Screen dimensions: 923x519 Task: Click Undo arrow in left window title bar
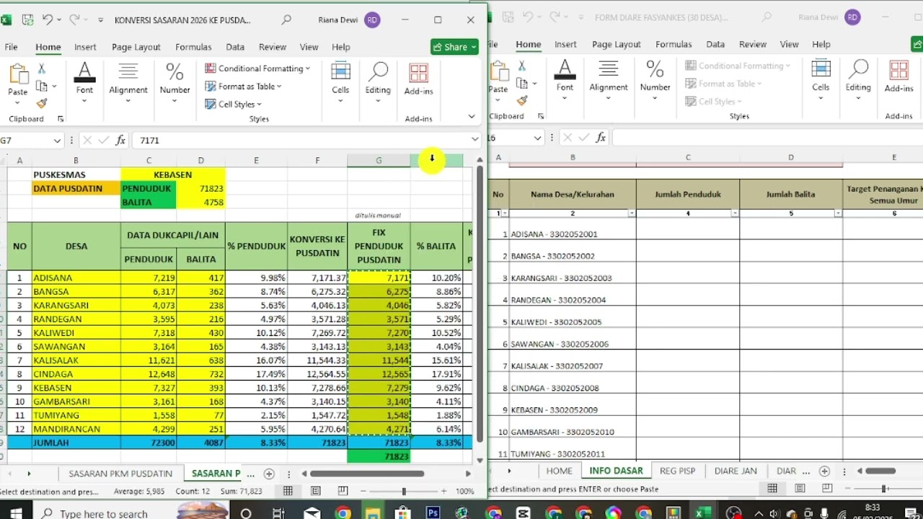pos(48,20)
